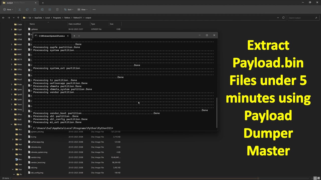Screen dimensions: 321x180
Task: Switch to large icons view in status bar
Action: pyautogui.click(x=318, y=178)
